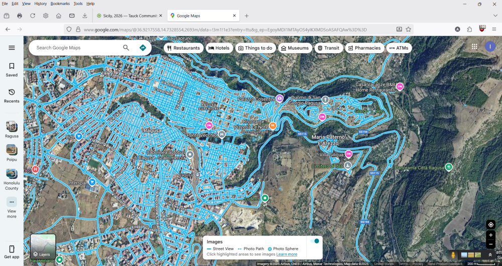Go to the browser home page

pos(59,16)
